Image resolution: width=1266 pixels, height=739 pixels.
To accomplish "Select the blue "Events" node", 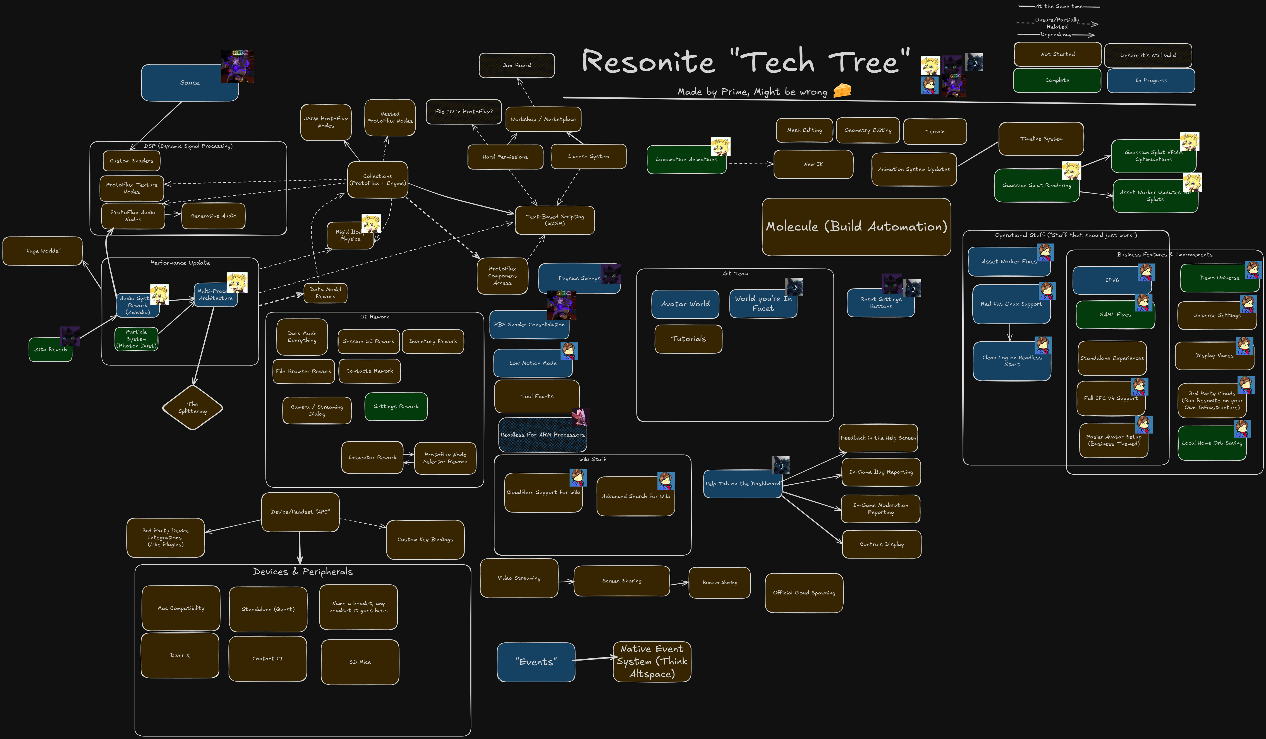I will [536, 662].
